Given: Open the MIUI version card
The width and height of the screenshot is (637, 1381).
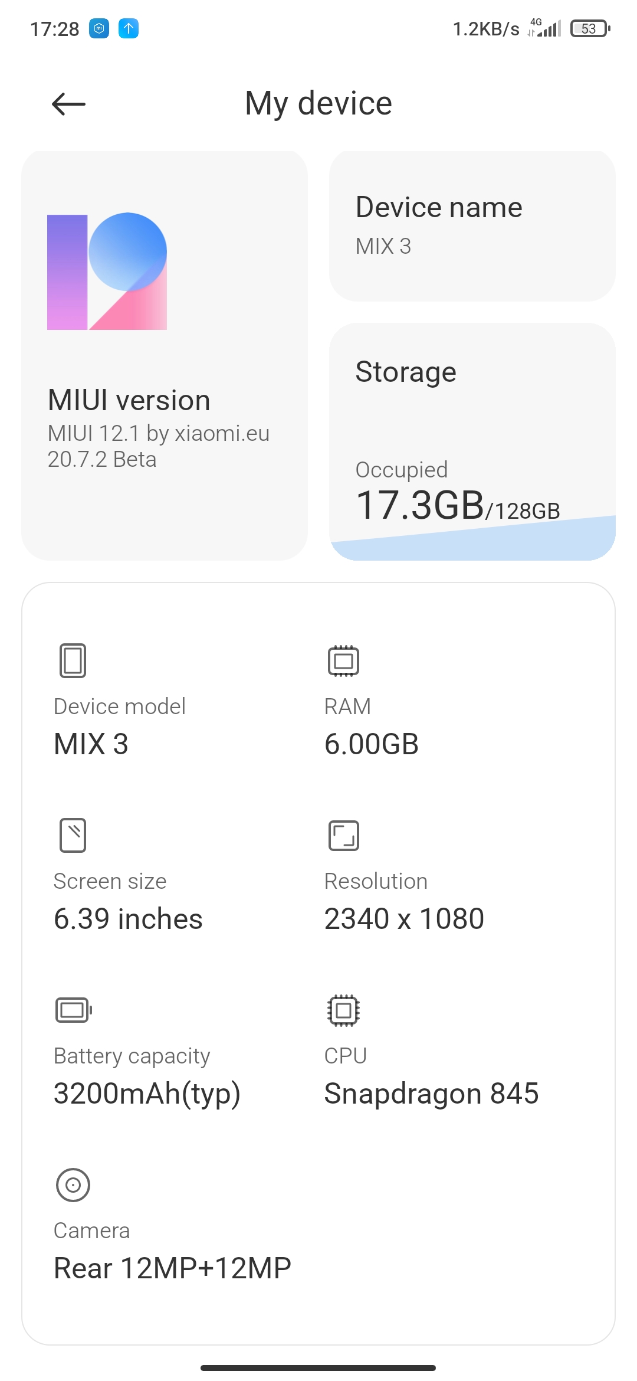Looking at the screenshot, I should (x=165, y=356).
